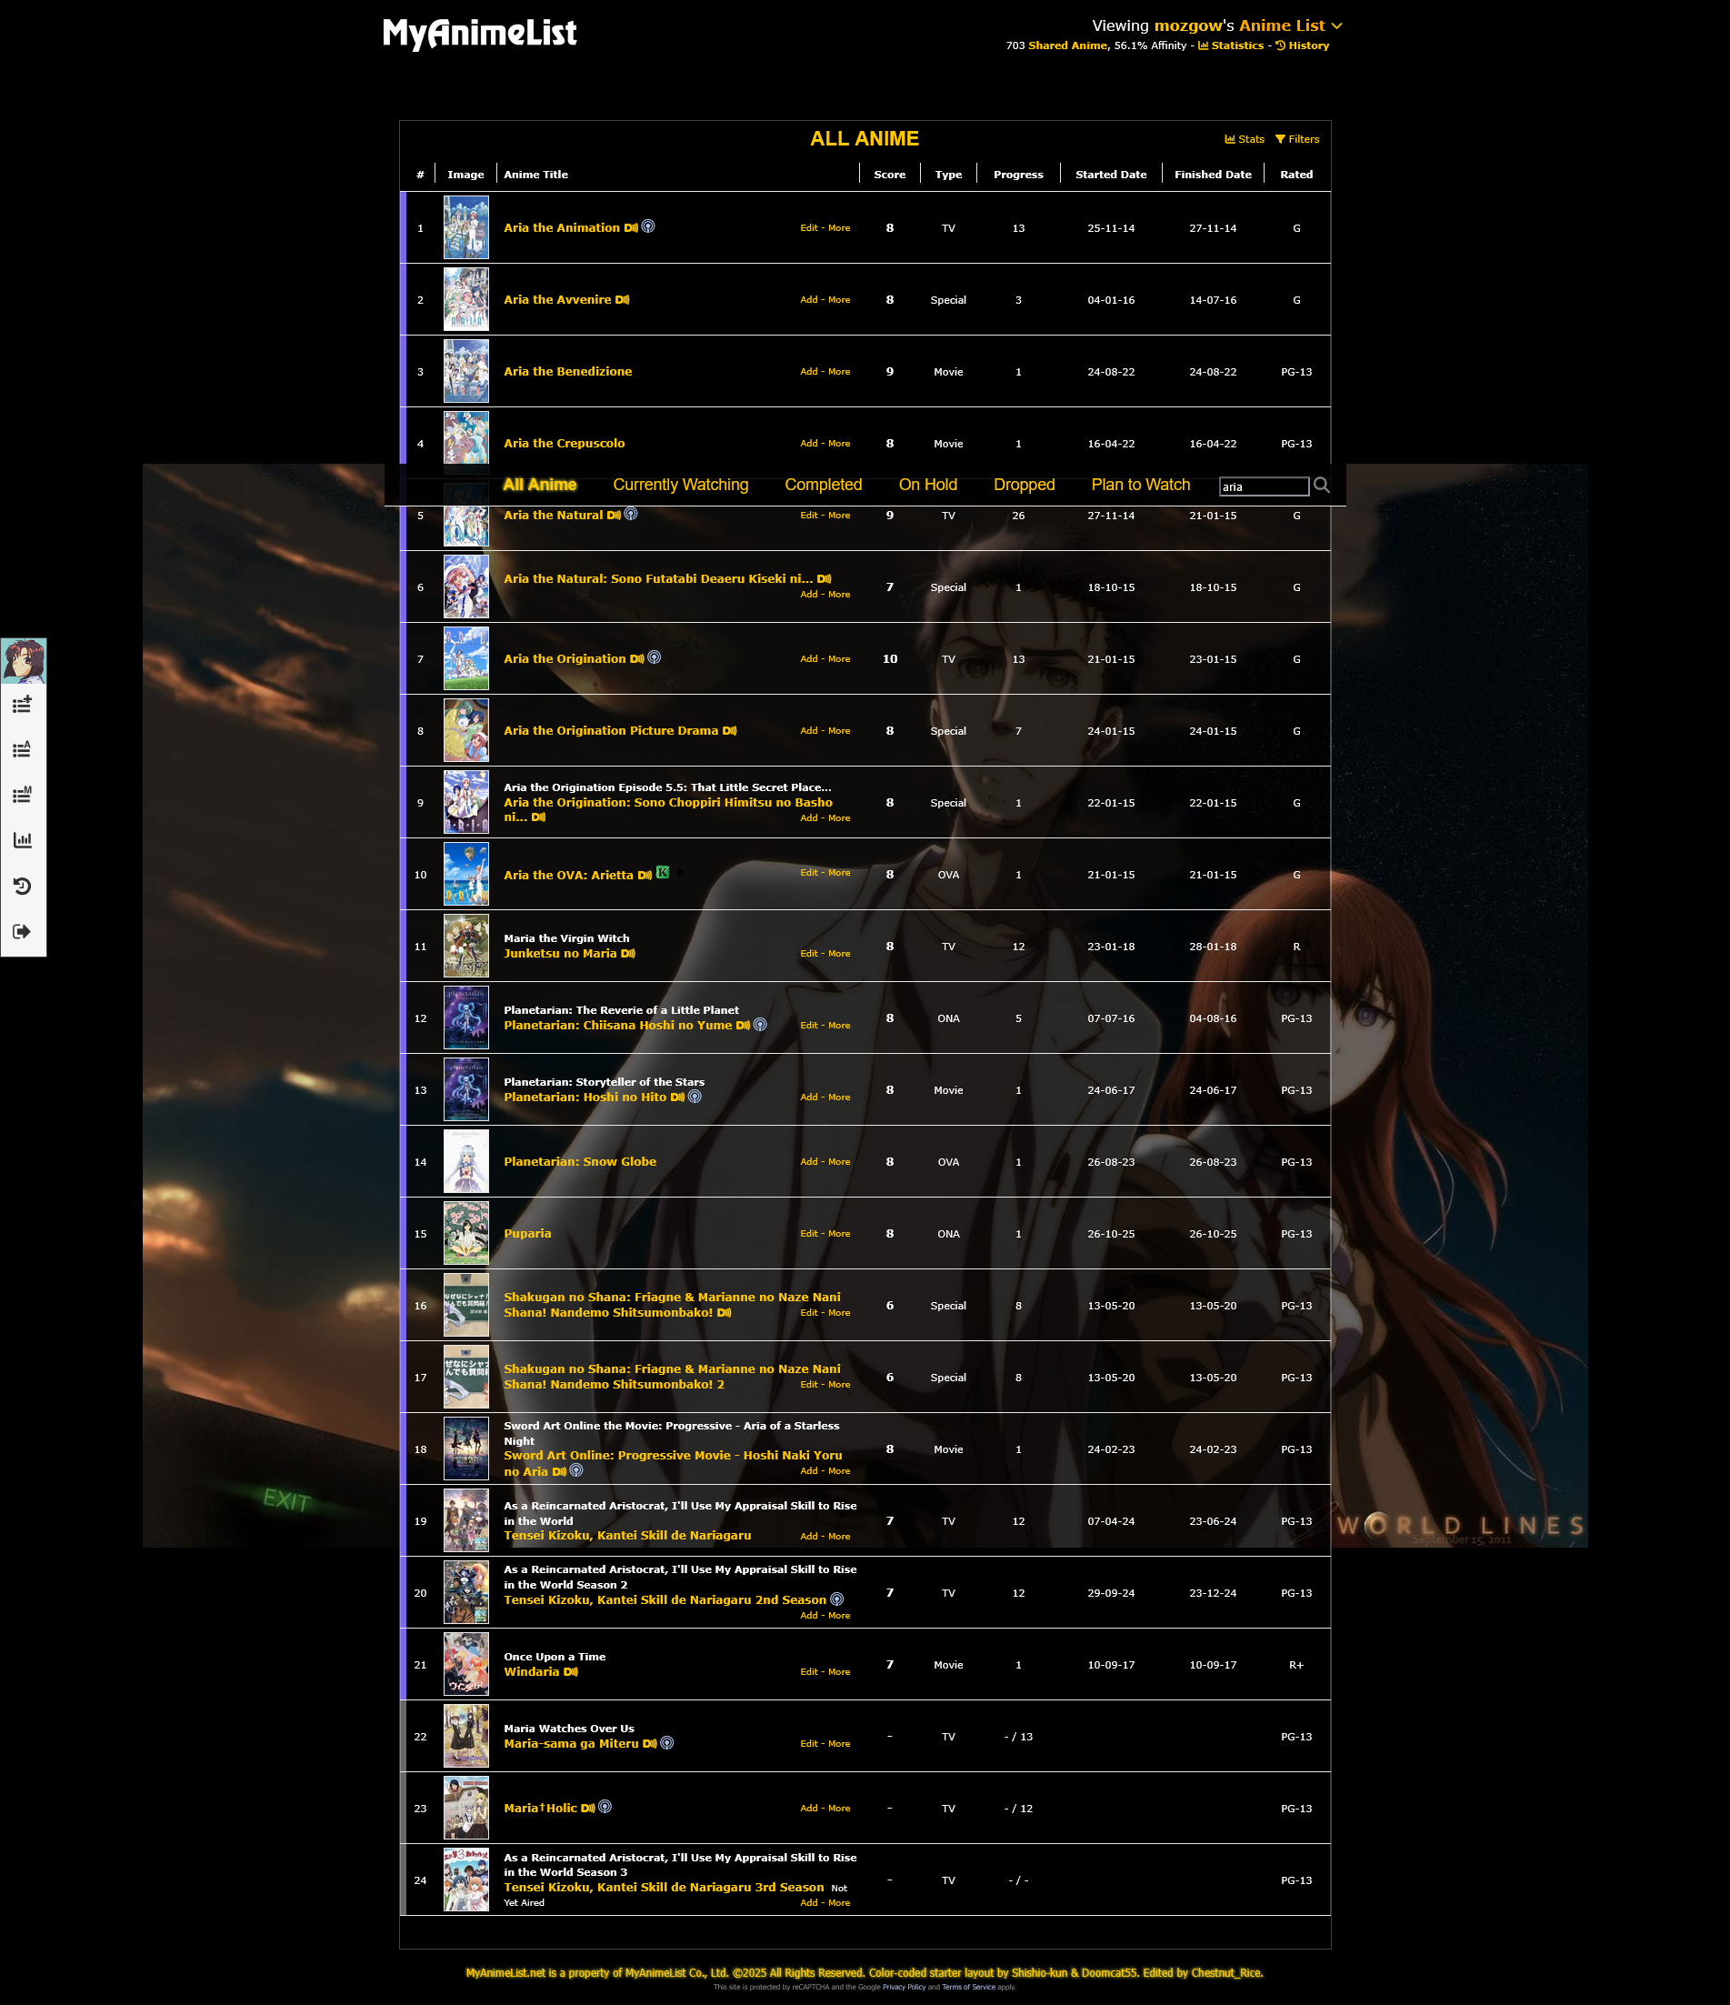Click the broadcast icon next to Aria the Origination
Viewport: 1730px width, 2005px height.
(654, 658)
